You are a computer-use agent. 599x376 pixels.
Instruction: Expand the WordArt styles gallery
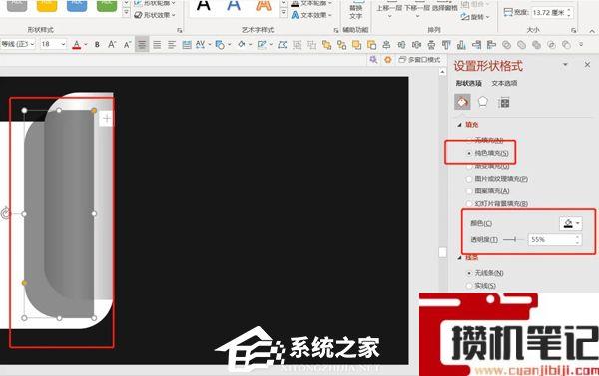coord(284,13)
